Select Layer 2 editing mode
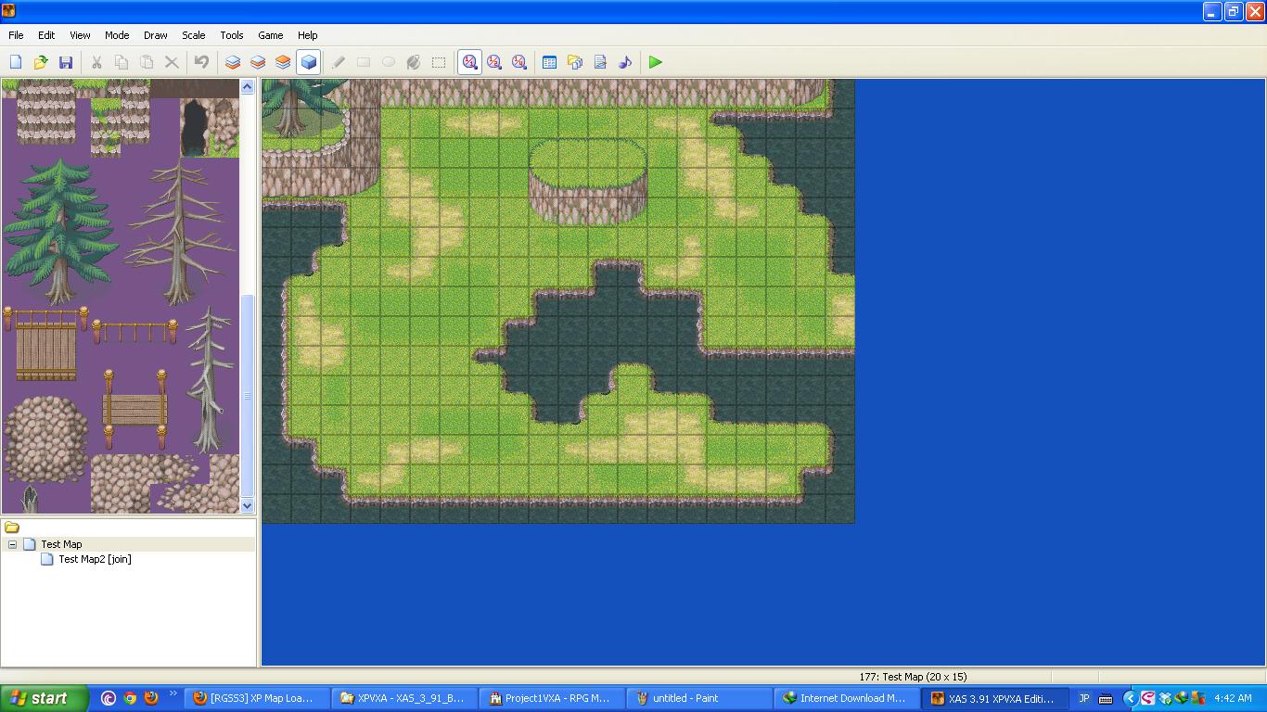This screenshot has width=1267, height=712. pos(258,62)
